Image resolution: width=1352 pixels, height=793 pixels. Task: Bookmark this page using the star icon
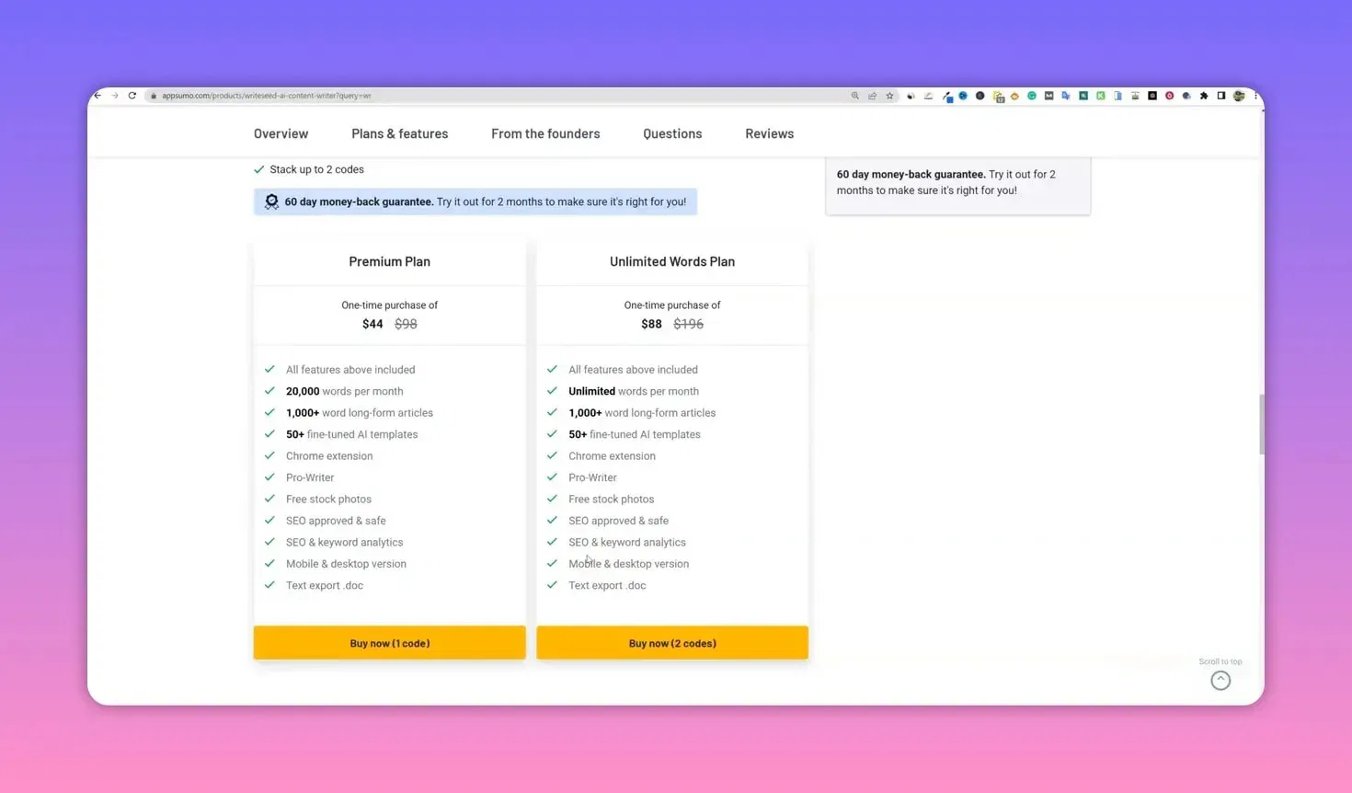click(x=888, y=96)
